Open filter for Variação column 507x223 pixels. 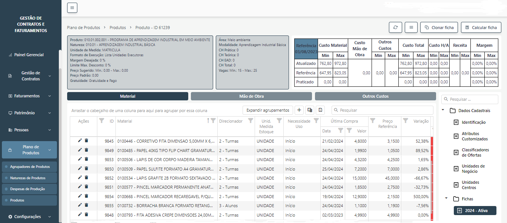406,121
